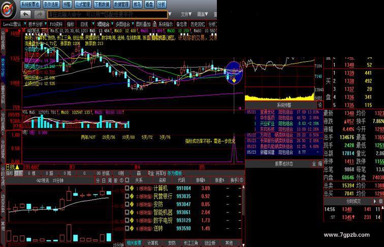Click the yellow diamond icon on 智能机器 row
Image resolution: width=384 pixels, height=247 pixels.
(132, 213)
